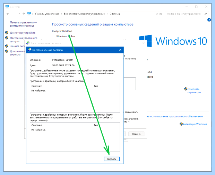Open Диспетчер устройств link

[23, 33]
